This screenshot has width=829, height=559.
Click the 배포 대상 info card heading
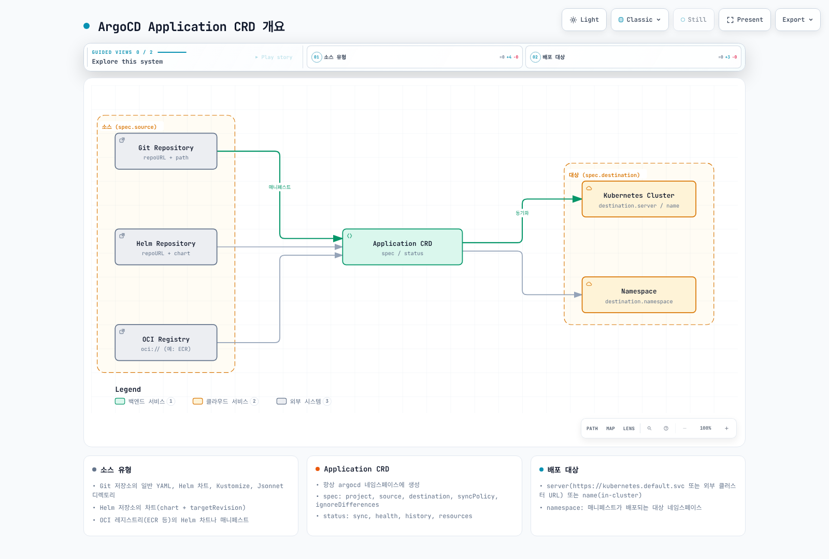pos(563,470)
